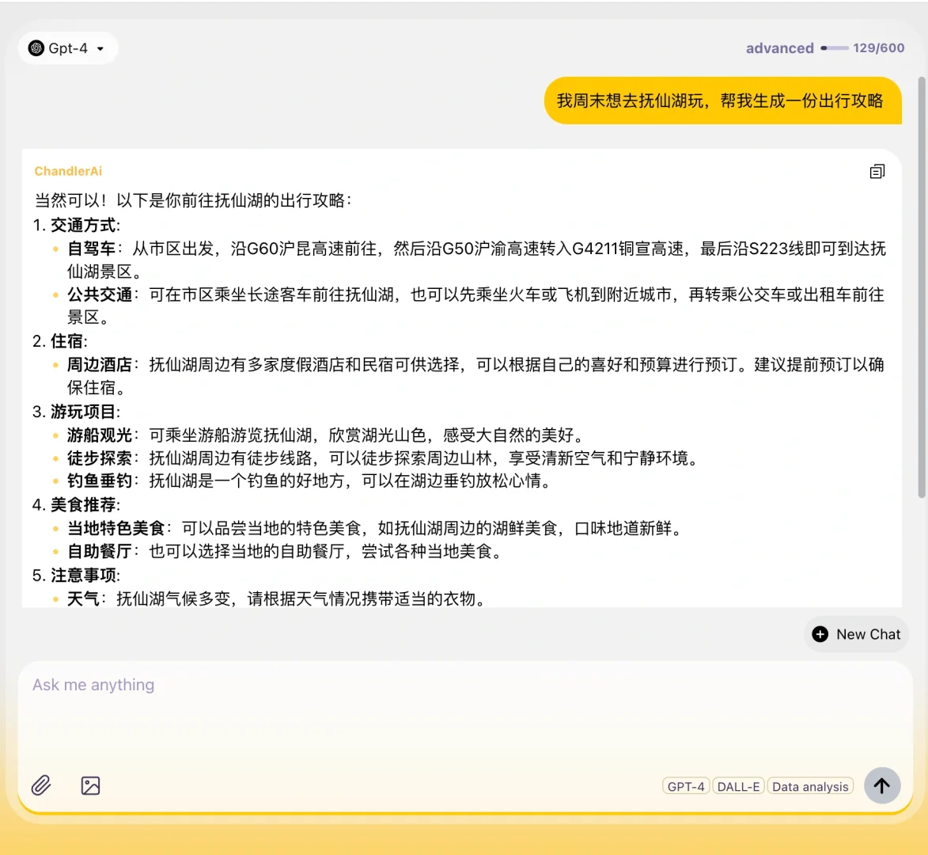
Task: Select the DALL-E capability tag
Action: (738, 786)
